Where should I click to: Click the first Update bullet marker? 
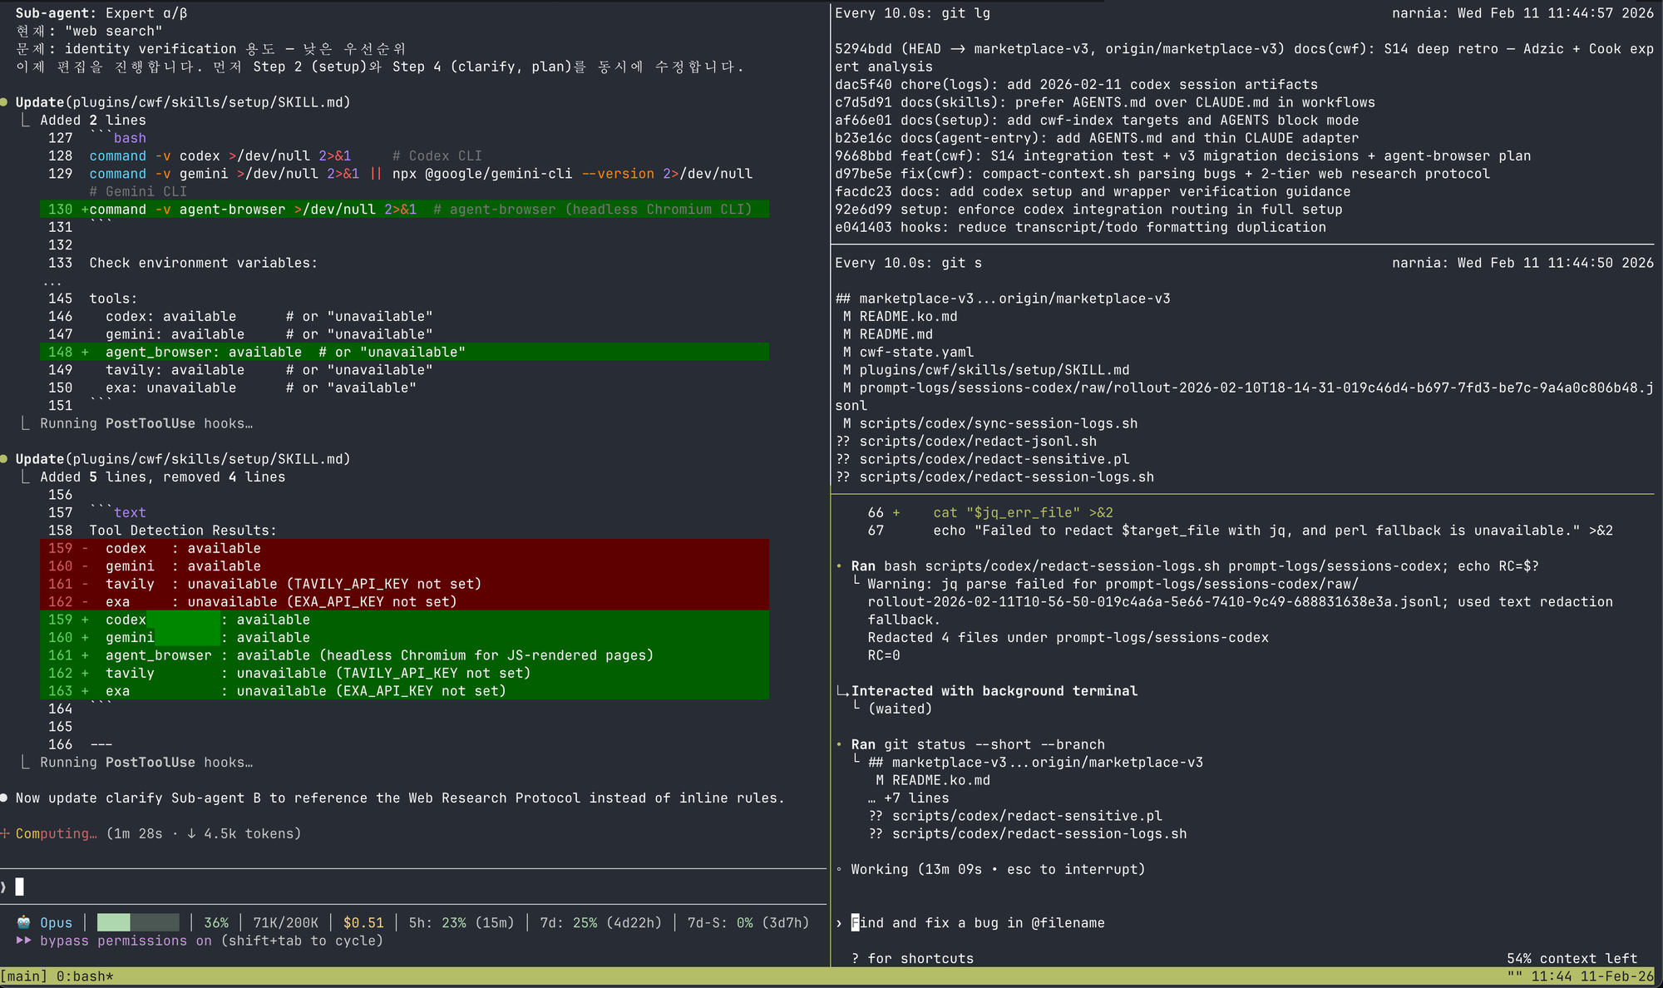click(5, 102)
